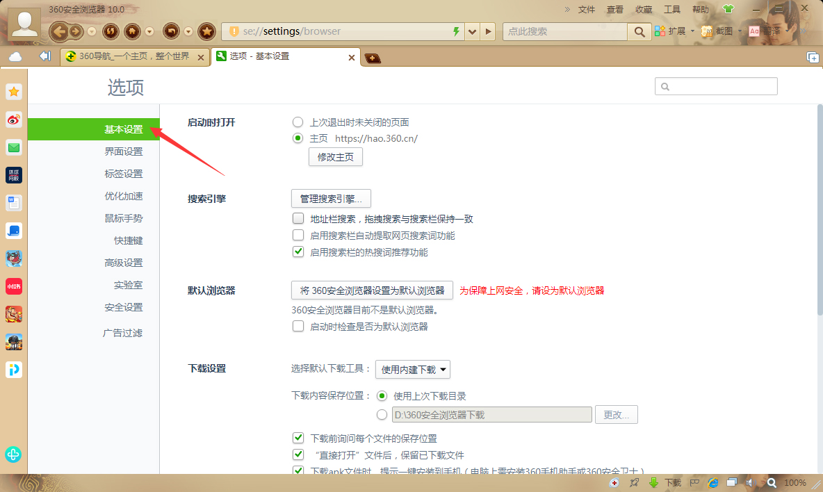The width and height of the screenshot is (823, 492).
Task: Open the home button's dropdown arrow
Action: pyautogui.click(x=150, y=31)
